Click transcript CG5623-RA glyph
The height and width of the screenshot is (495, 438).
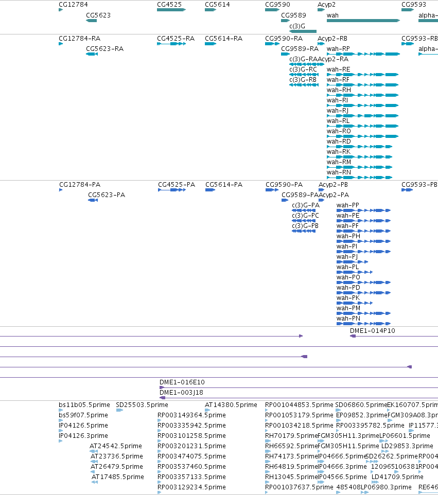[x=92, y=54]
